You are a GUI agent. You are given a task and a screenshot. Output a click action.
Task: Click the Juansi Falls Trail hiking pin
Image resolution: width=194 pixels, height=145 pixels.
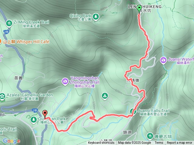click(133, 111)
